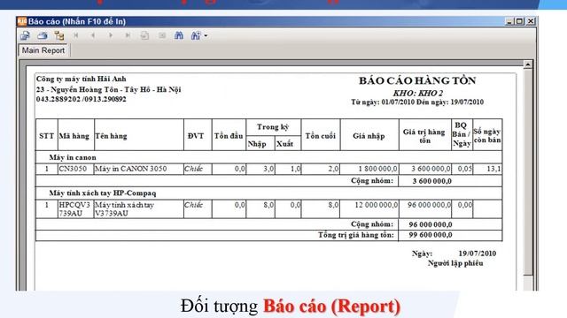Select the Main Report tab
Screen dimensions: 567x318
click(x=43, y=50)
